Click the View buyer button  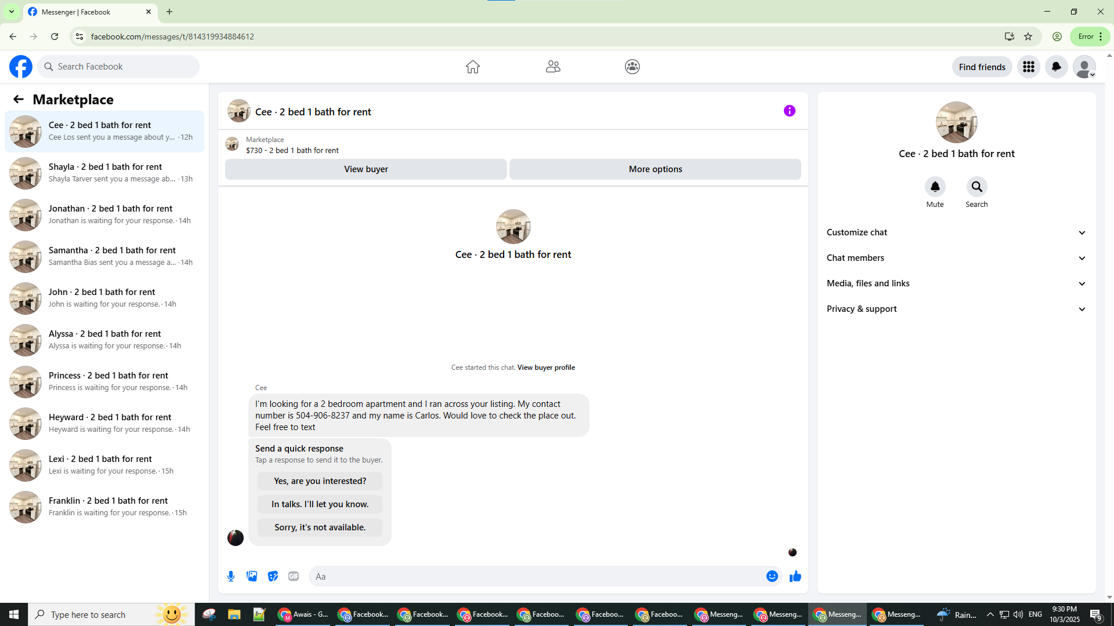[366, 169]
